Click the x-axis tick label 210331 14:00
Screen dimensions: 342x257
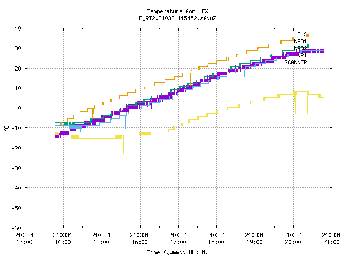(x=63, y=239)
